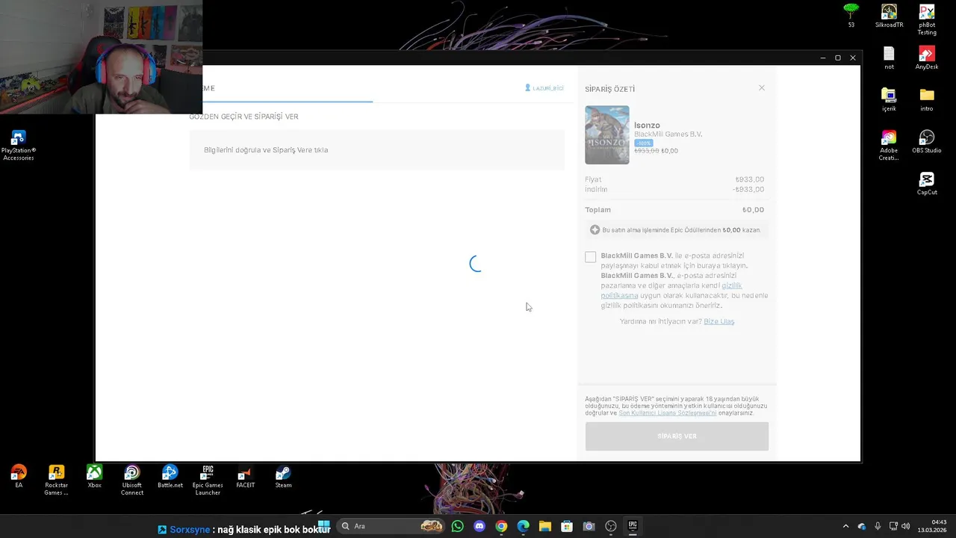Screen dimensions: 956x538
Task: Open the EA desktop shortcut
Action: coord(19,477)
